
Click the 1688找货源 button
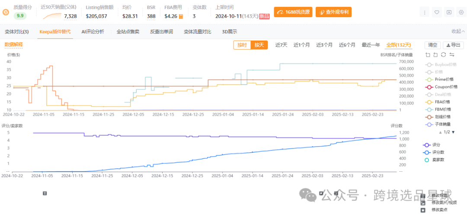pyautogui.click(x=293, y=12)
